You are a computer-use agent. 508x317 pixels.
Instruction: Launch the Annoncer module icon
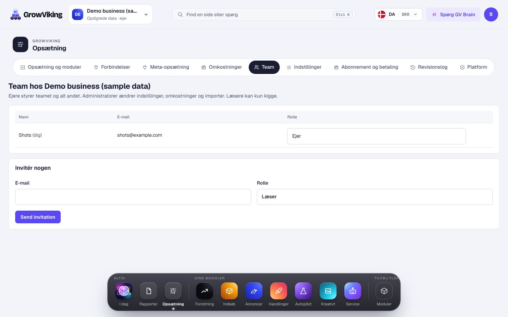coord(254,291)
